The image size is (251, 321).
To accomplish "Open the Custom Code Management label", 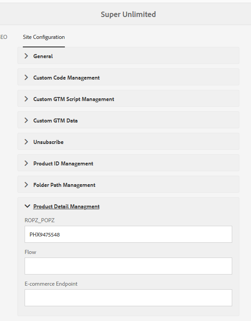I will point(66,78).
